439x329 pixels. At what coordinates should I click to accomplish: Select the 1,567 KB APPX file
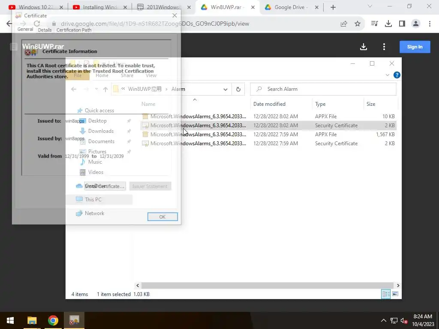(x=268, y=134)
